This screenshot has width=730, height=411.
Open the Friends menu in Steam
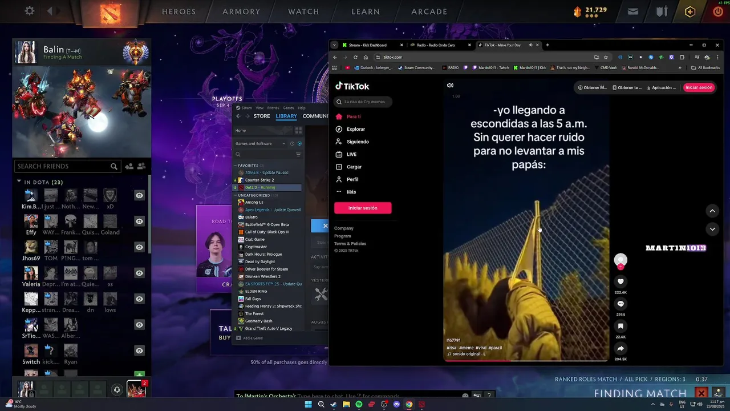coord(273,107)
